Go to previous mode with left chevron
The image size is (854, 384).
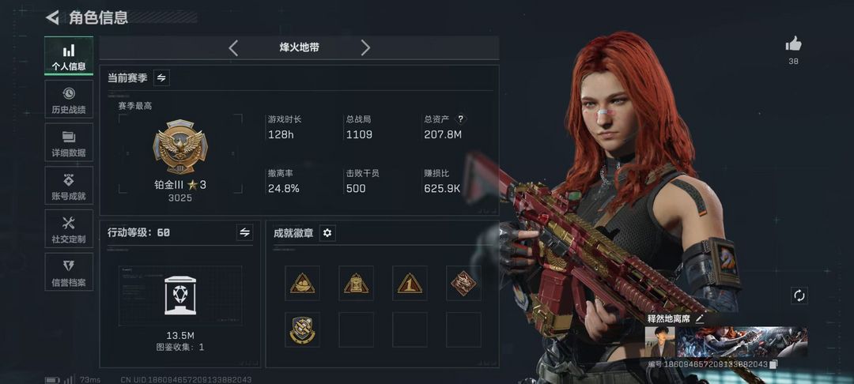click(x=233, y=48)
